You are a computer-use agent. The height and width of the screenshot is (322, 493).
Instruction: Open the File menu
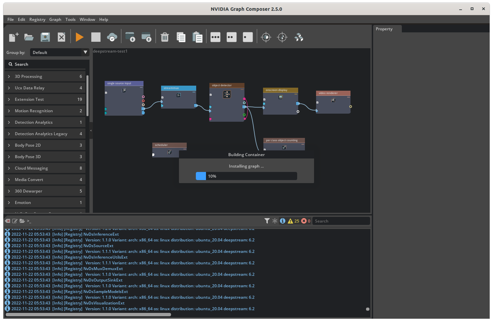click(10, 20)
